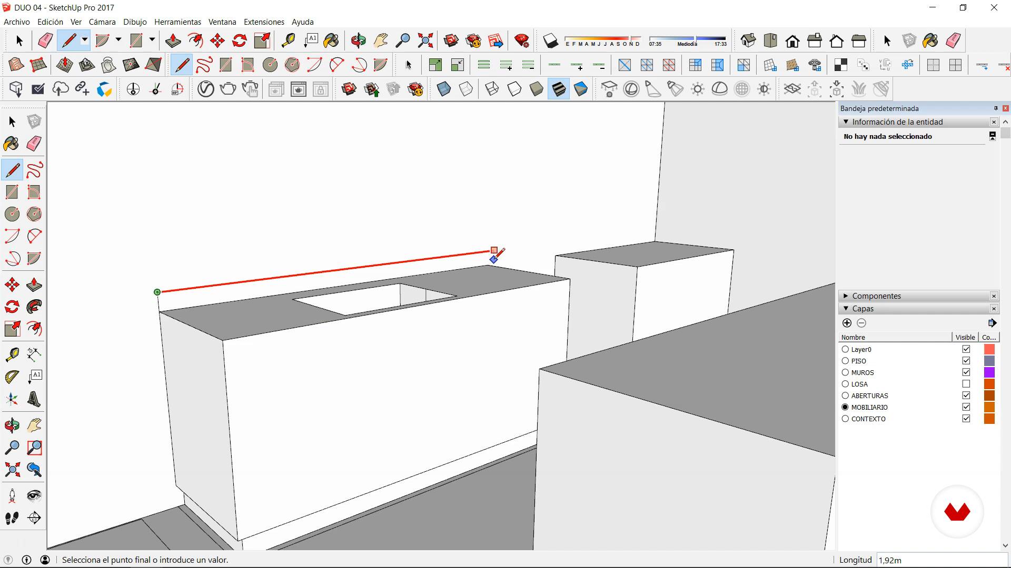Select the Paint Bucket tool in left toolbar

click(x=12, y=144)
